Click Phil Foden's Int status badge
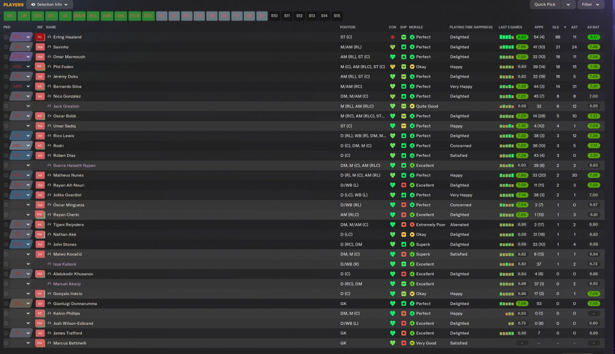 [40, 67]
